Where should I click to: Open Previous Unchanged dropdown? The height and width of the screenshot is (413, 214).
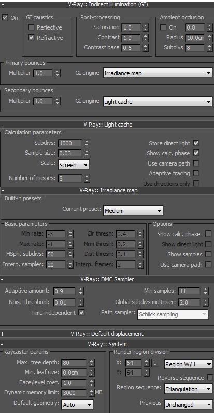[x=188, y=405]
